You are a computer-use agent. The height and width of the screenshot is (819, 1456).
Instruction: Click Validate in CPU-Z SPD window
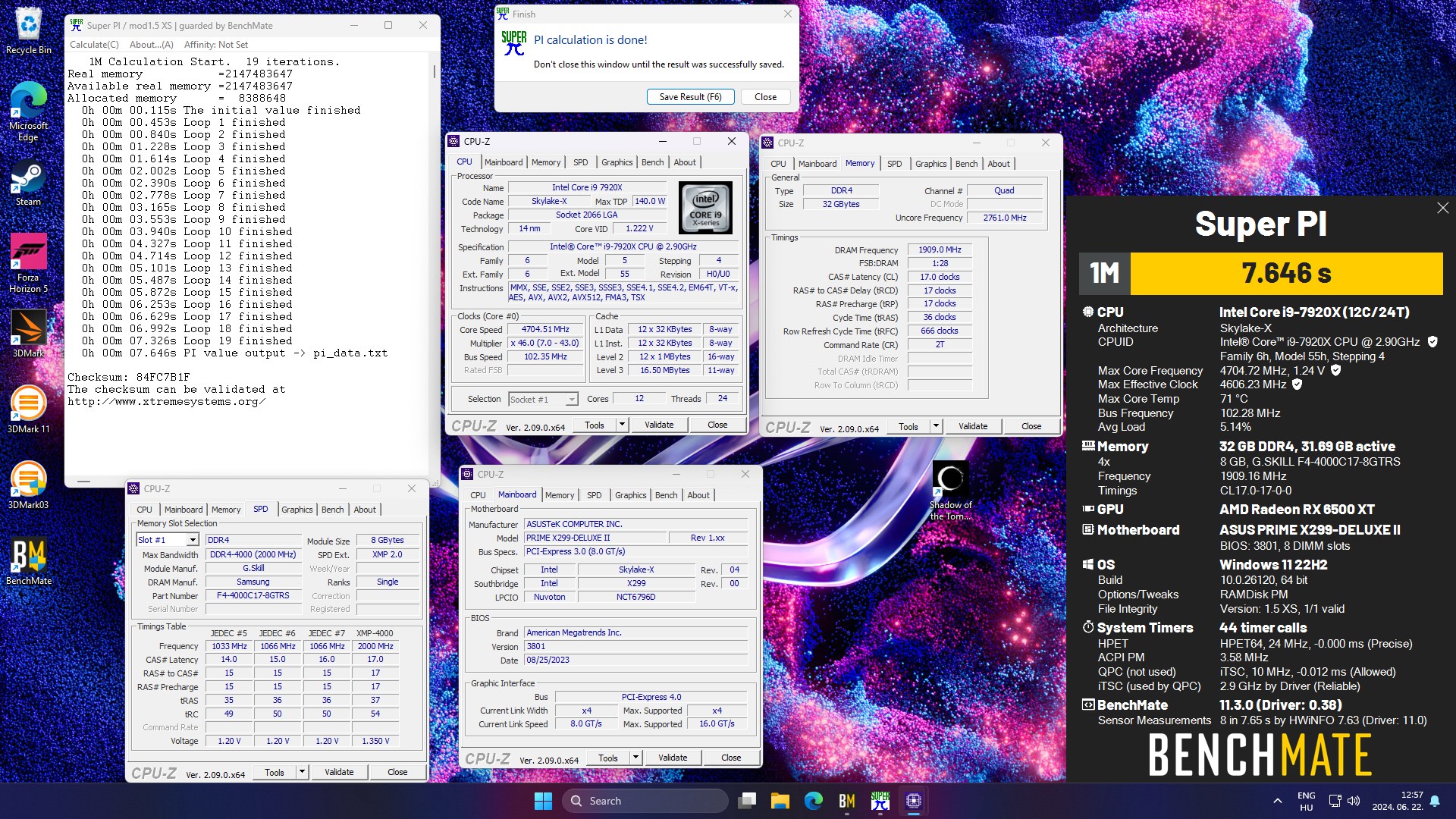[x=339, y=772]
